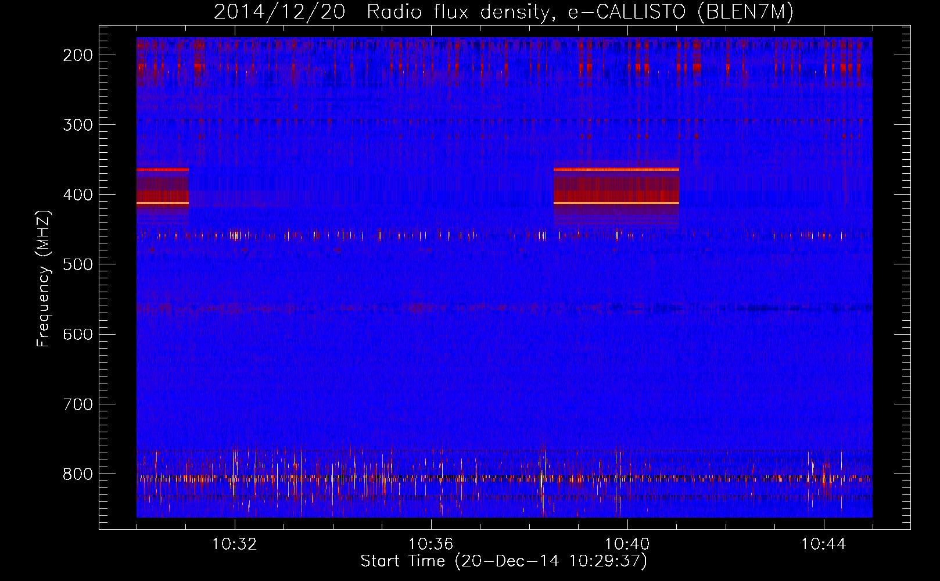
Task: Click the 700 frequency tick label
Action: coord(77,404)
